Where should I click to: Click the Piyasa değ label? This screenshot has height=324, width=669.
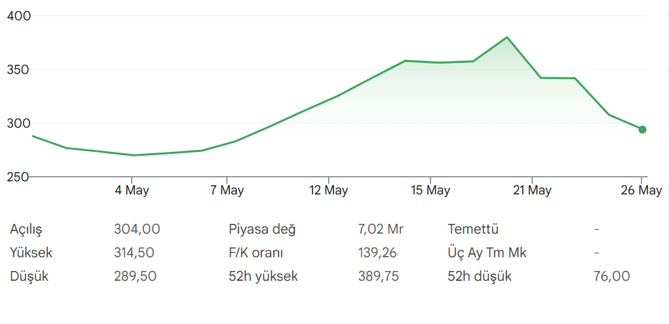point(262,230)
